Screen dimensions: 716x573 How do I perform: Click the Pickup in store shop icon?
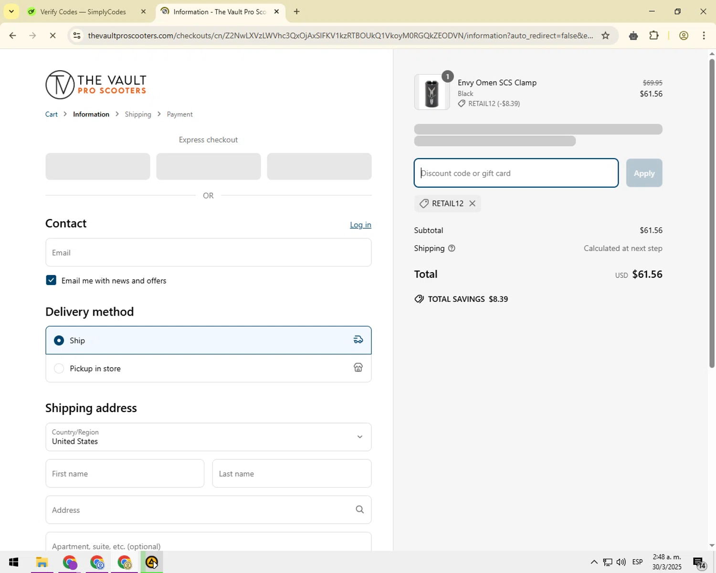pyautogui.click(x=358, y=368)
